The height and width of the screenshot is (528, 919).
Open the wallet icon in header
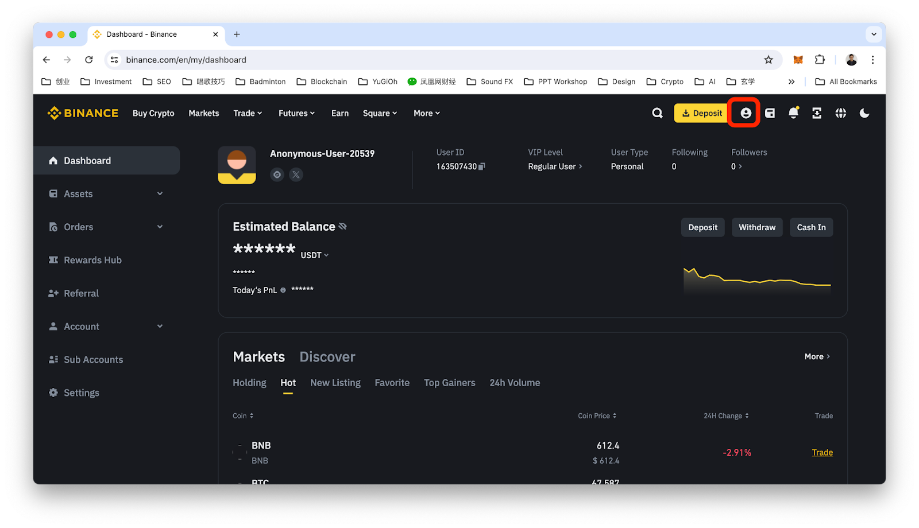(770, 113)
